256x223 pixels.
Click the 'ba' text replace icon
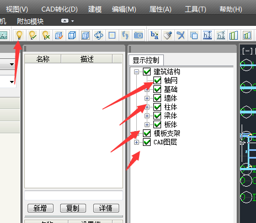coord(154,35)
